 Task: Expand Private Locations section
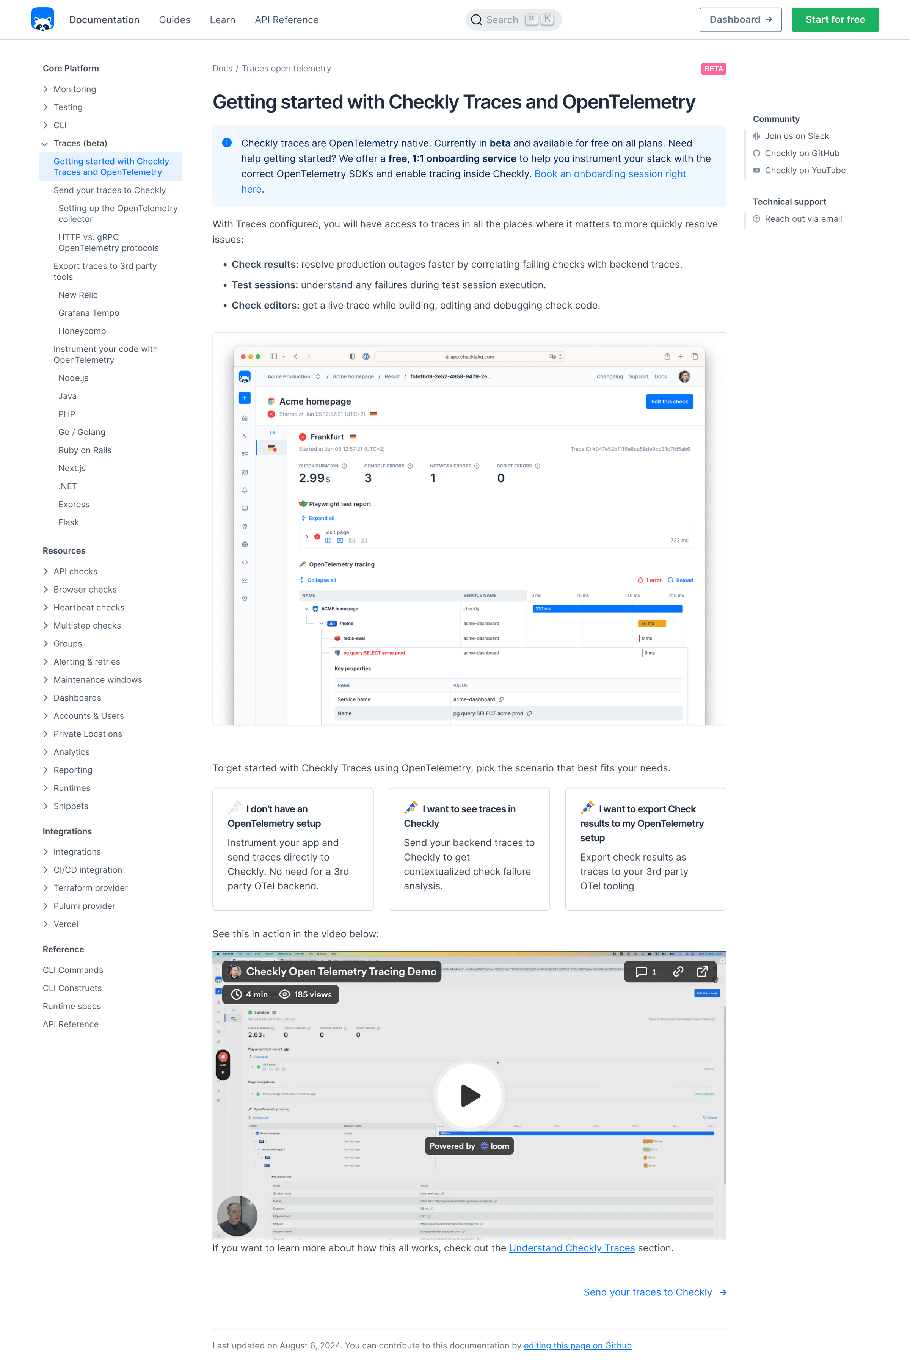pos(46,734)
